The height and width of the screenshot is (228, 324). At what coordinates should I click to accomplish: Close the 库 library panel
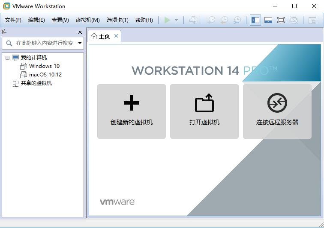pos(80,32)
